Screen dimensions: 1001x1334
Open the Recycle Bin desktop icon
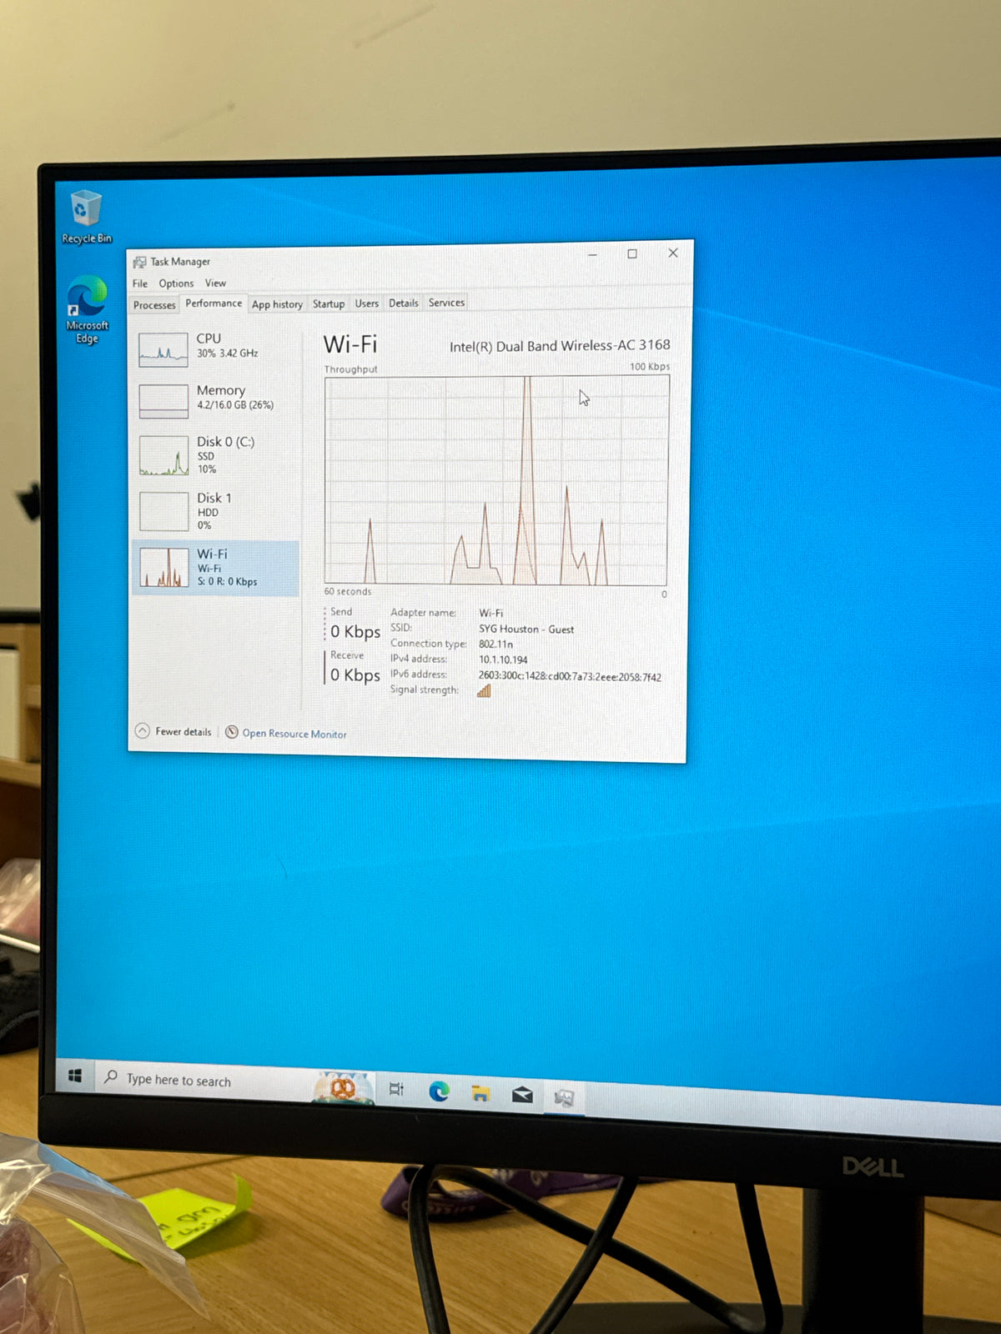tap(86, 217)
